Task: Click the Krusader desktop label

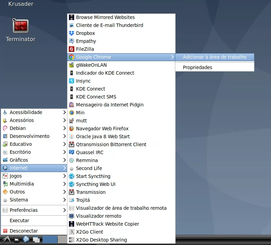Action: tap(21, 4)
